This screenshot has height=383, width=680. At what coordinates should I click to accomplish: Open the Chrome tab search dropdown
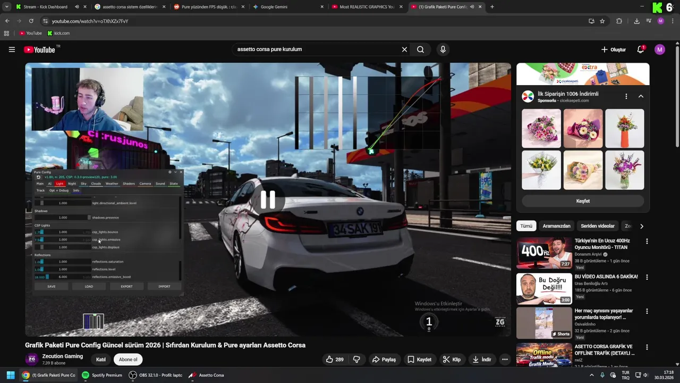6,7
